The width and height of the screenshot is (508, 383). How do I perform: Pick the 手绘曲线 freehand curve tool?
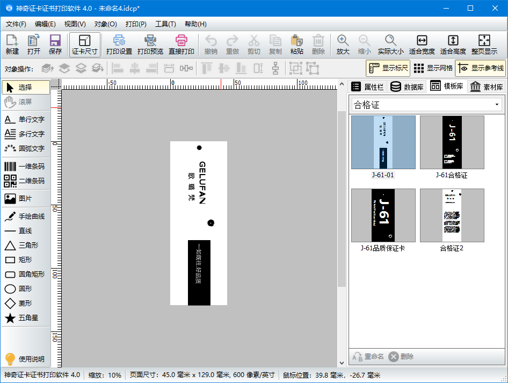click(x=26, y=216)
